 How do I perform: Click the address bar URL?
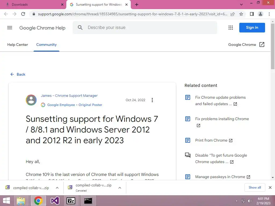click(133, 14)
